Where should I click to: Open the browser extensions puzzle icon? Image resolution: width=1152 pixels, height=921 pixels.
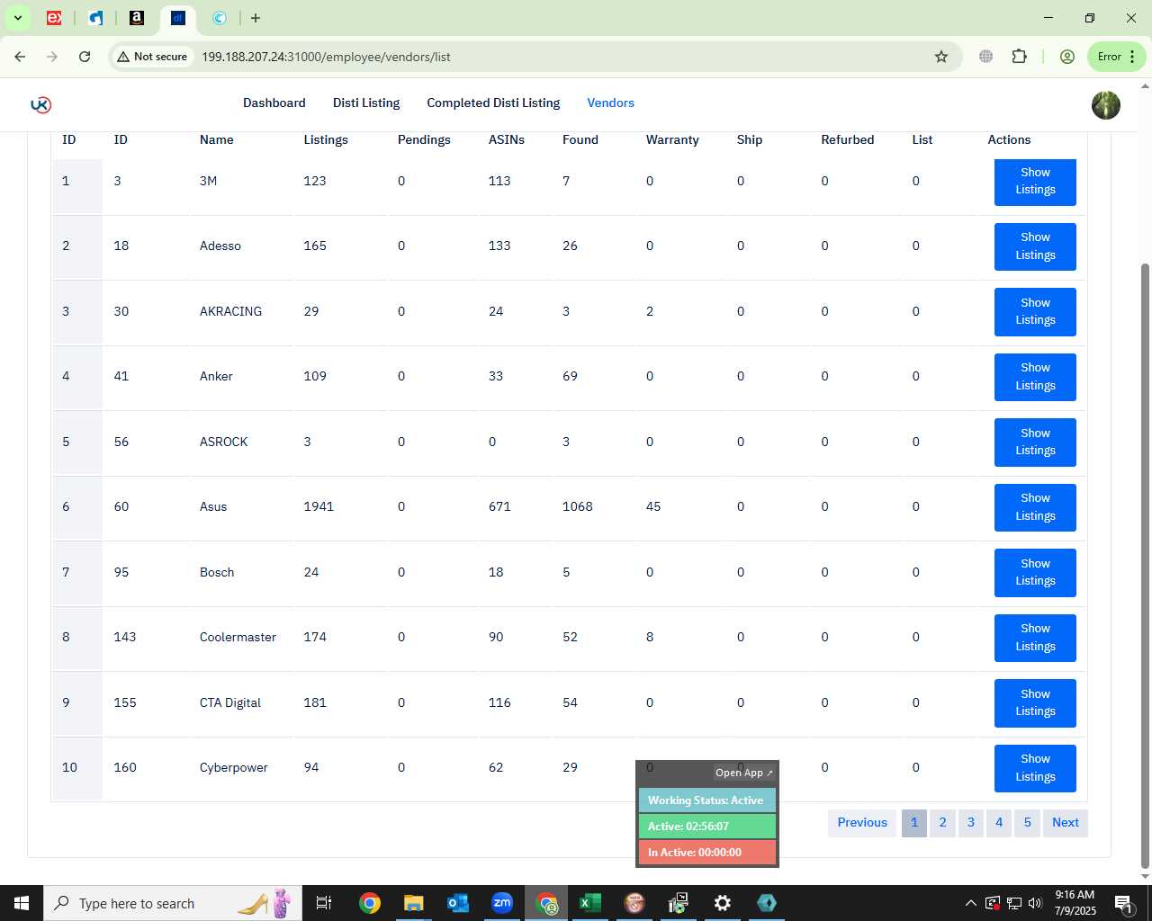pos(1019,57)
